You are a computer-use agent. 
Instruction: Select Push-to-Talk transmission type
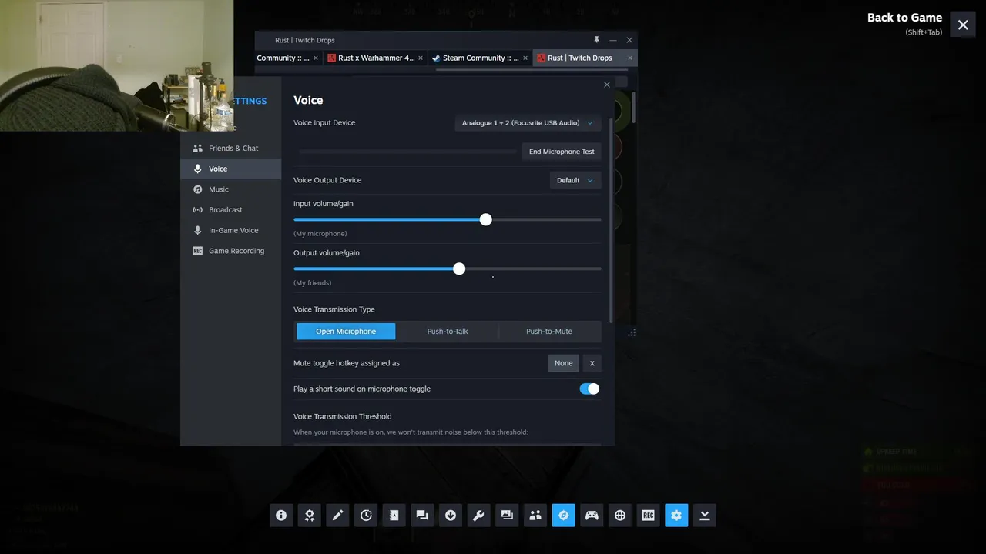[448, 332]
